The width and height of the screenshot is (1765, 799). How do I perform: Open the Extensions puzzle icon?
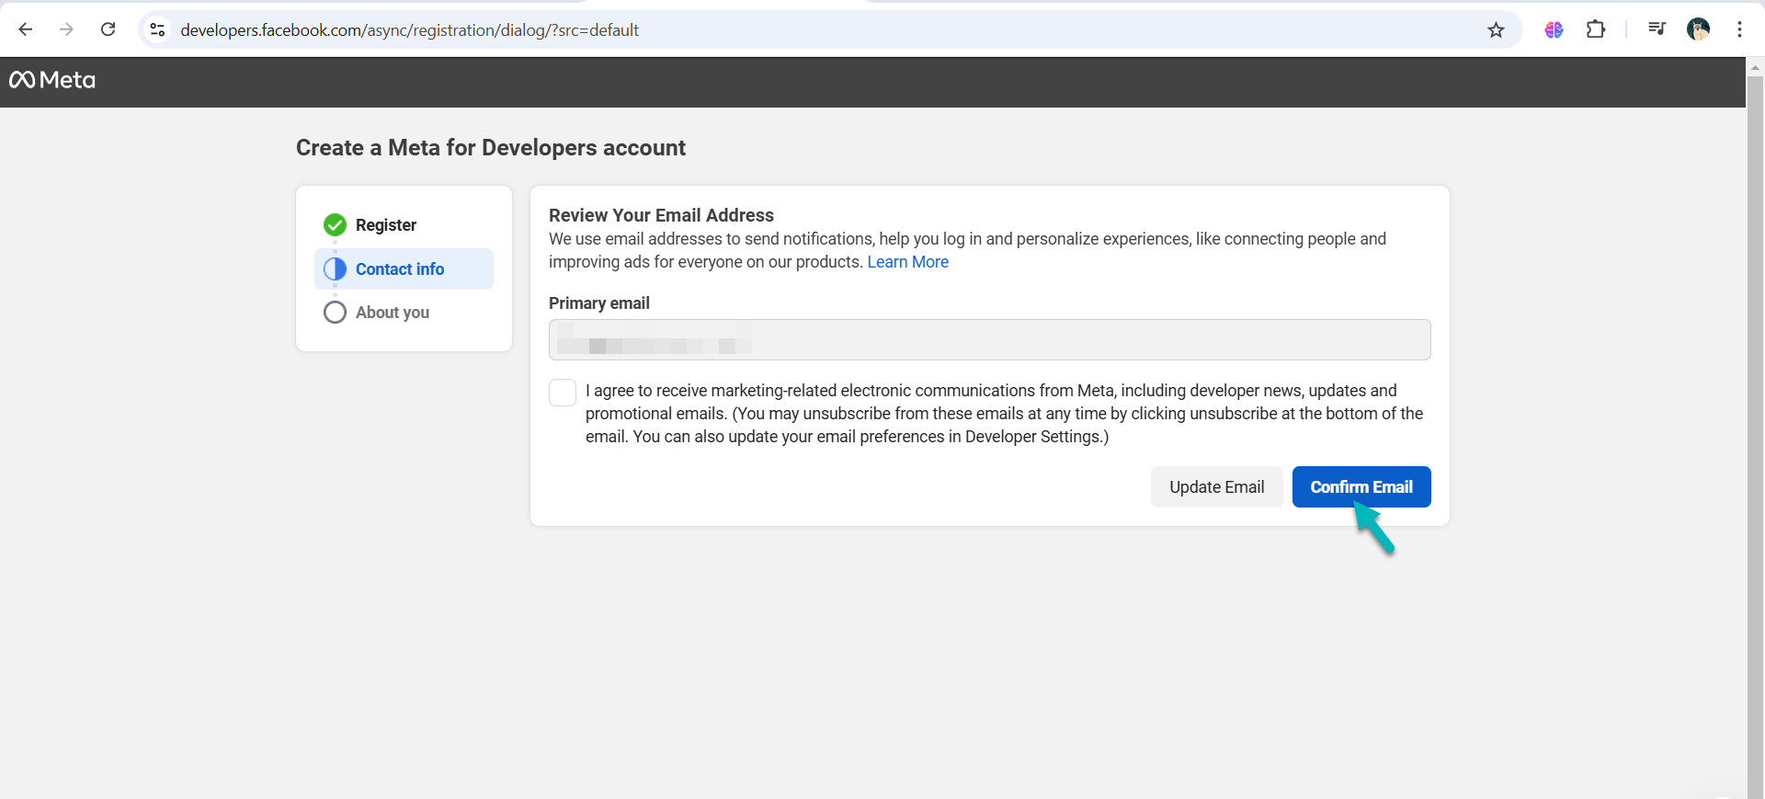pos(1596,29)
